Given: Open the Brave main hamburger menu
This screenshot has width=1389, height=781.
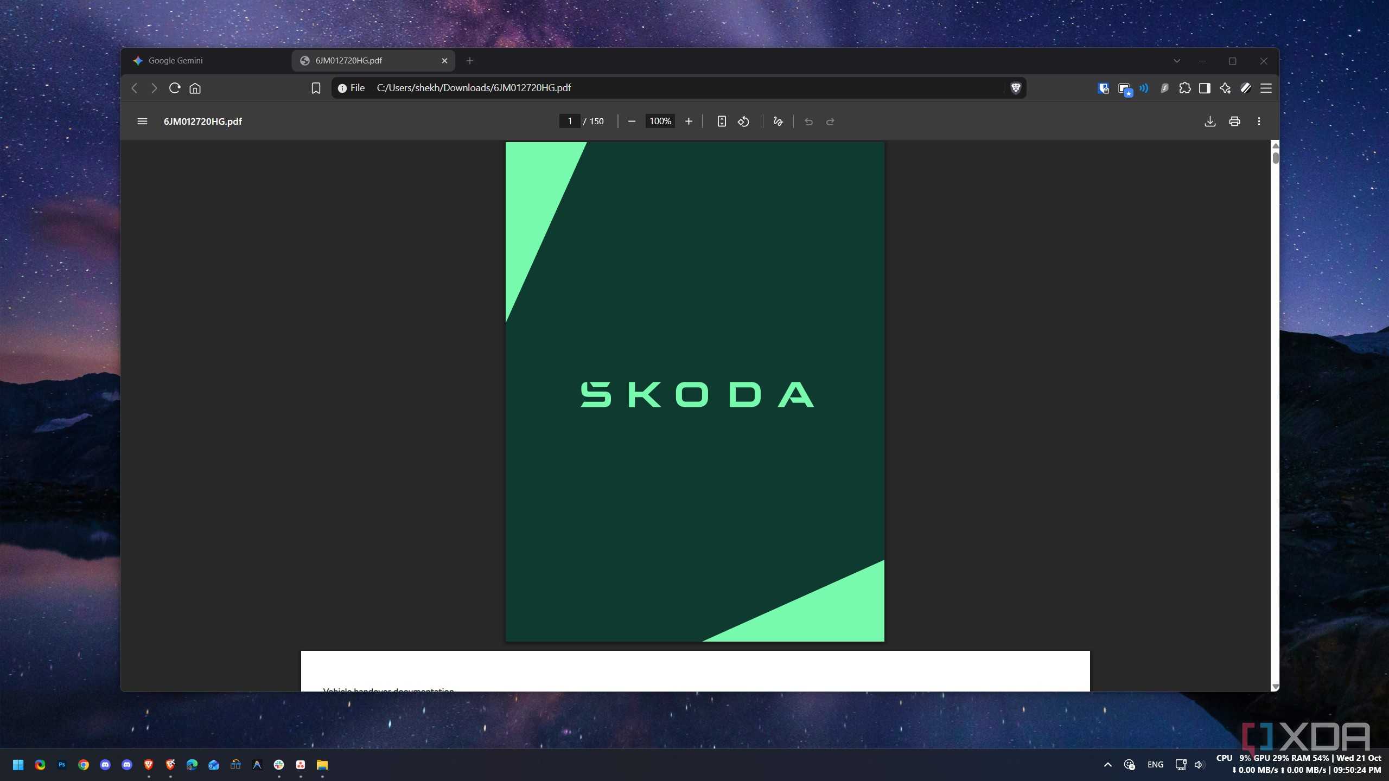Looking at the screenshot, I should [x=1266, y=88].
